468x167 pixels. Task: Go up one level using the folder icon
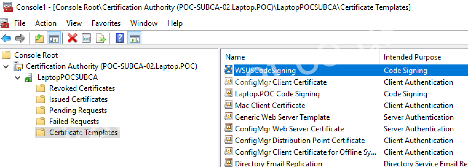39,38
